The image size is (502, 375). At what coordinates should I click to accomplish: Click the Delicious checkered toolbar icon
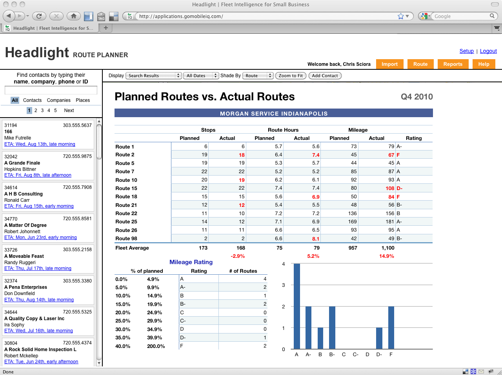[114, 16]
